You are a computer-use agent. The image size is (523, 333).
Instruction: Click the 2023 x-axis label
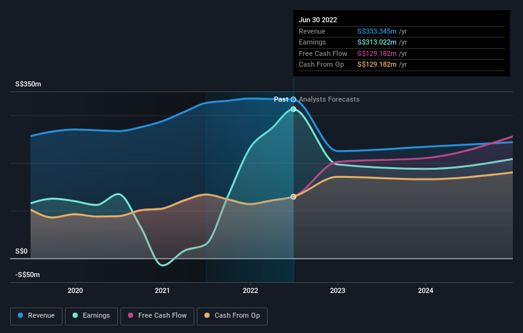338,290
